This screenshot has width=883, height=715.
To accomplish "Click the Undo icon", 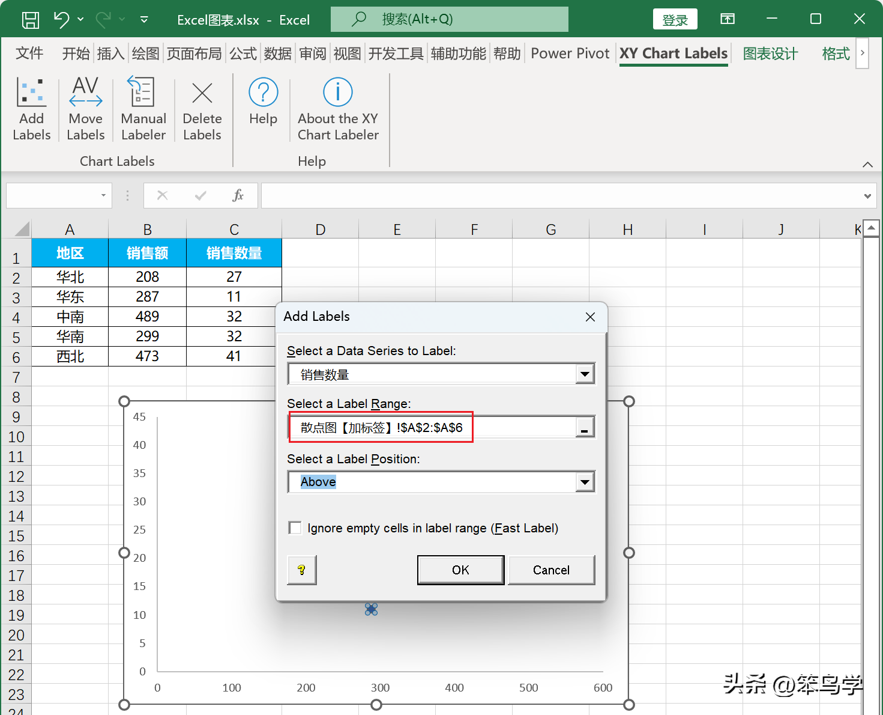I will point(61,19).
